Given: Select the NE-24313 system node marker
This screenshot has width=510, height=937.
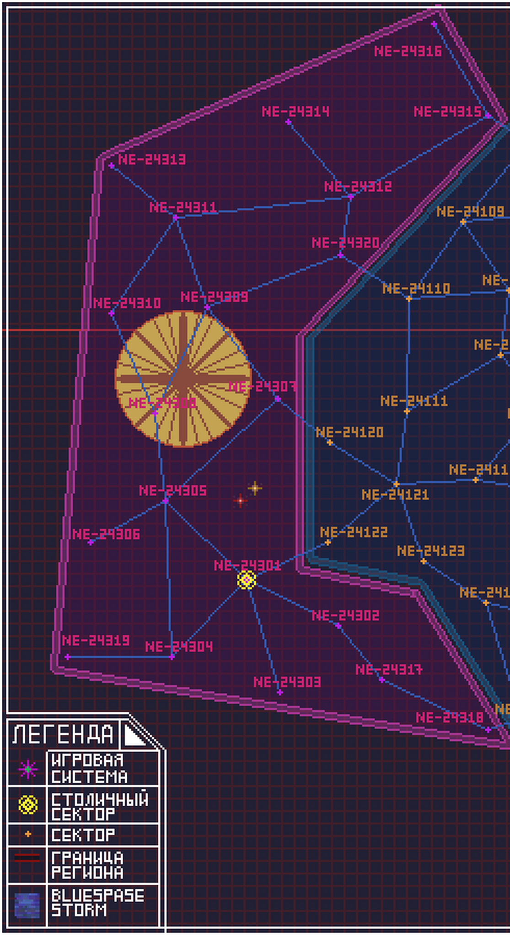Looking at the screenshot, I should (111, 166).
